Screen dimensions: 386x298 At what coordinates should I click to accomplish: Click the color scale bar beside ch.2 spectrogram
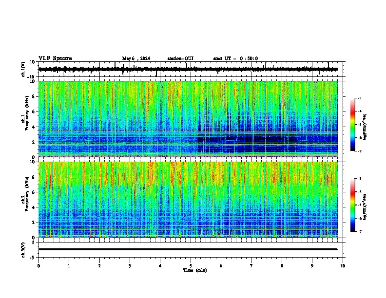pos(353,205)
